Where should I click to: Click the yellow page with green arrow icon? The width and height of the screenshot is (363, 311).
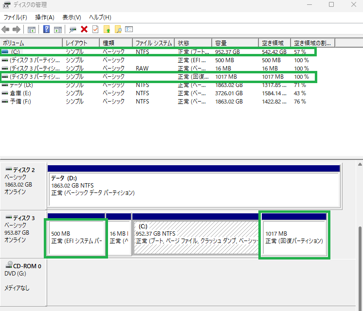pos(107,30)
